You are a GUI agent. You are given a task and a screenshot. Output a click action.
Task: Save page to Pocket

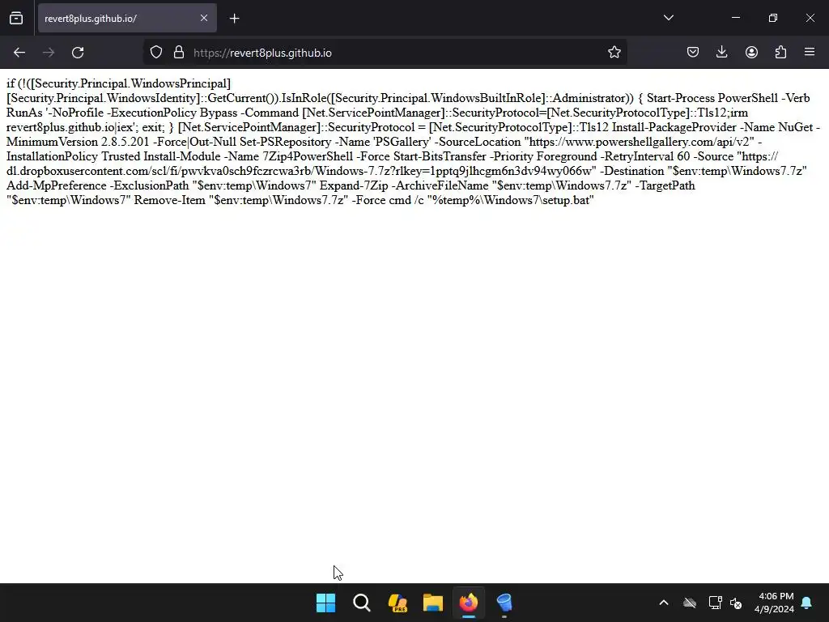[x=693, y=52]
